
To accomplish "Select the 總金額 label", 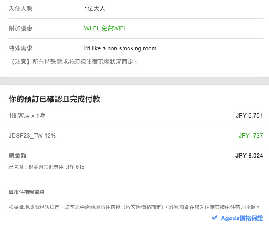I will click(18, 156).
